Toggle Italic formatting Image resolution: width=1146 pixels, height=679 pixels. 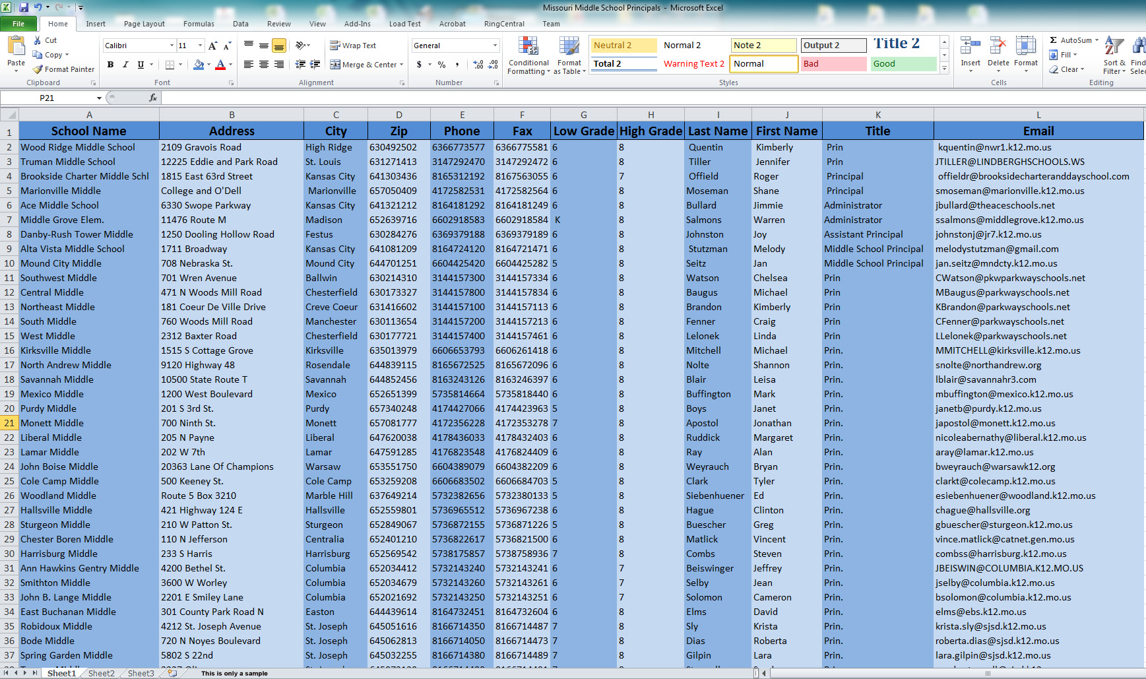pos(125,65)
